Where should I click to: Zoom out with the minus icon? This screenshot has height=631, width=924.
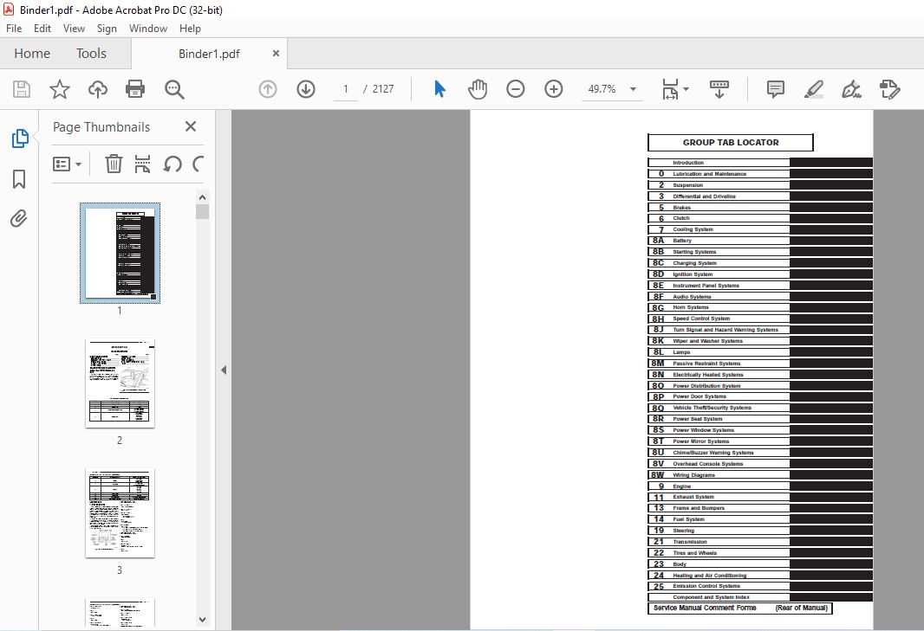(516, 89)
